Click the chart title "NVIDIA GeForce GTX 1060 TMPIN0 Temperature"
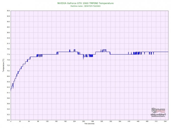This screenshot has width=171, height=128. (x=86, y=3)
